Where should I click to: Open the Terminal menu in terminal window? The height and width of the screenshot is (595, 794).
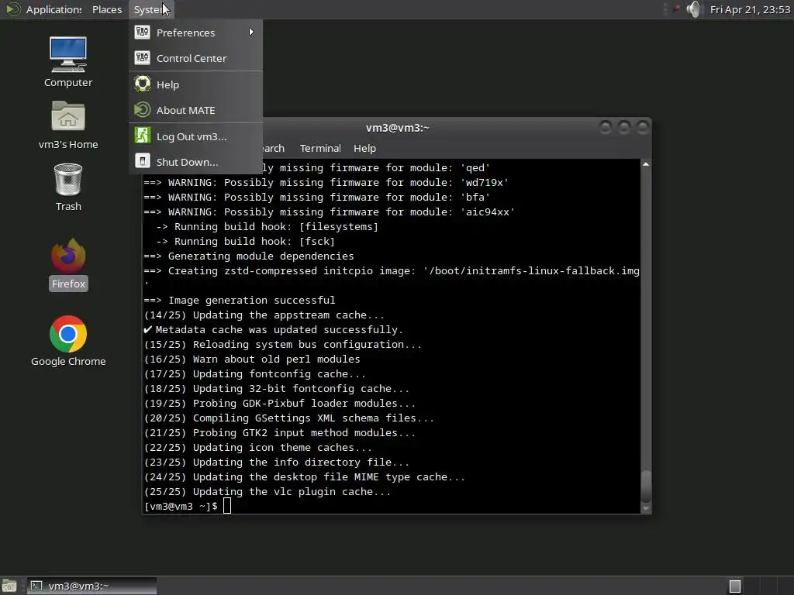click(x=320, y=148)
